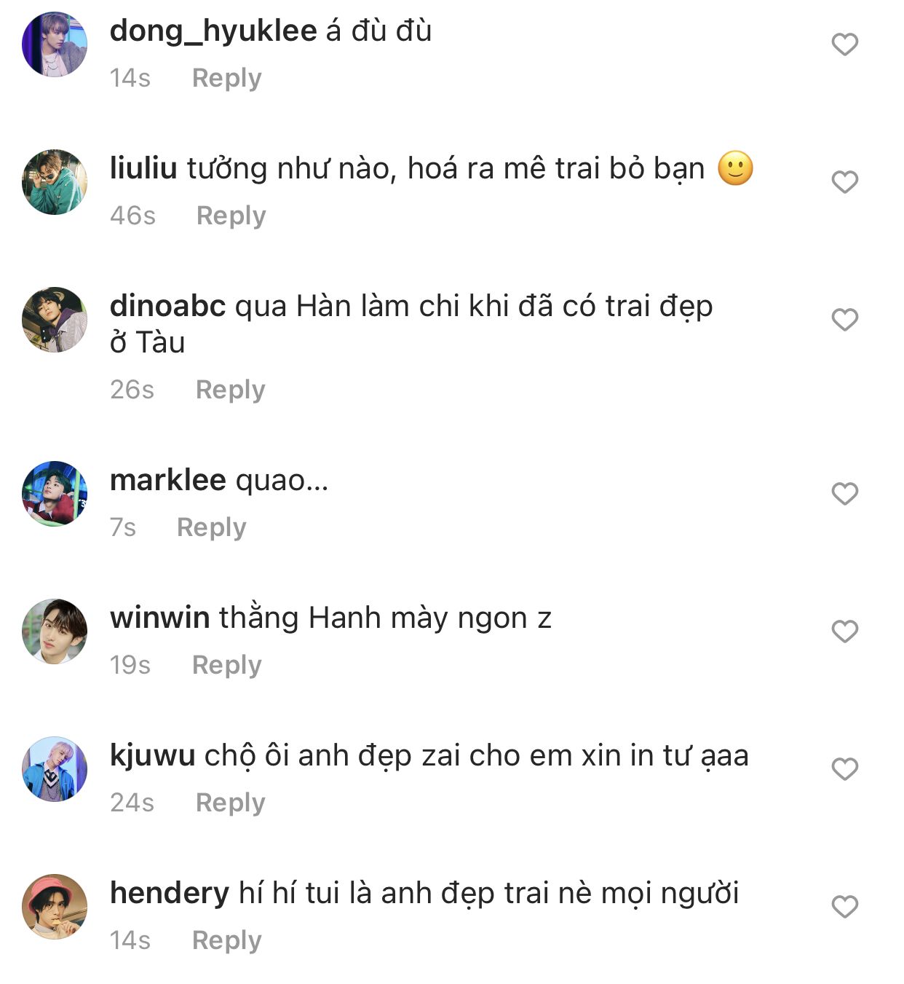Image resolution: width=904 pixels, height=984 pixels.
Task: Tap Reply below winwin's comment
Action: pos(226,665)
